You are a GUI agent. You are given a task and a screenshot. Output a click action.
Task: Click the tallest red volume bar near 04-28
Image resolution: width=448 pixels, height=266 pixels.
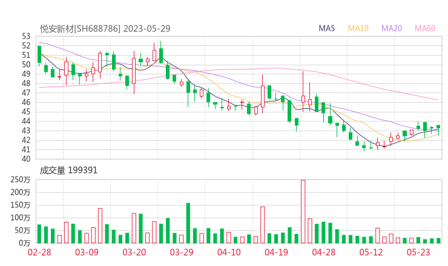303,212
